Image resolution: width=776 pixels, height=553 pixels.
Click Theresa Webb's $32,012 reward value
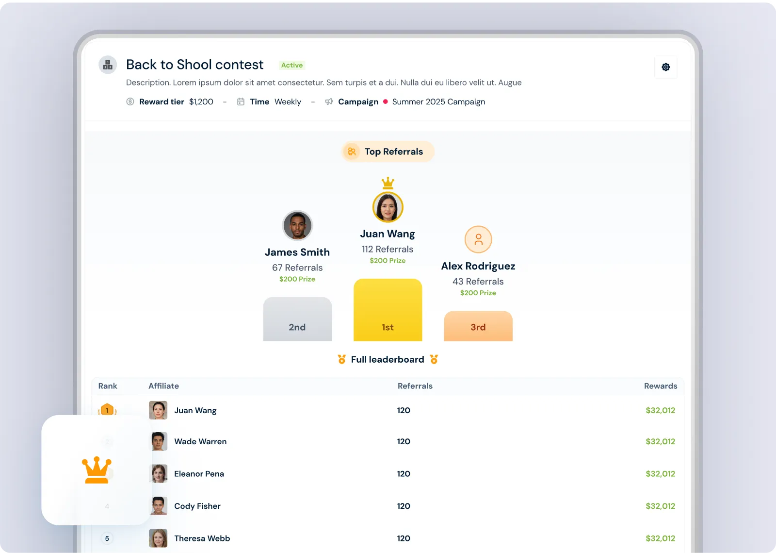661,538
